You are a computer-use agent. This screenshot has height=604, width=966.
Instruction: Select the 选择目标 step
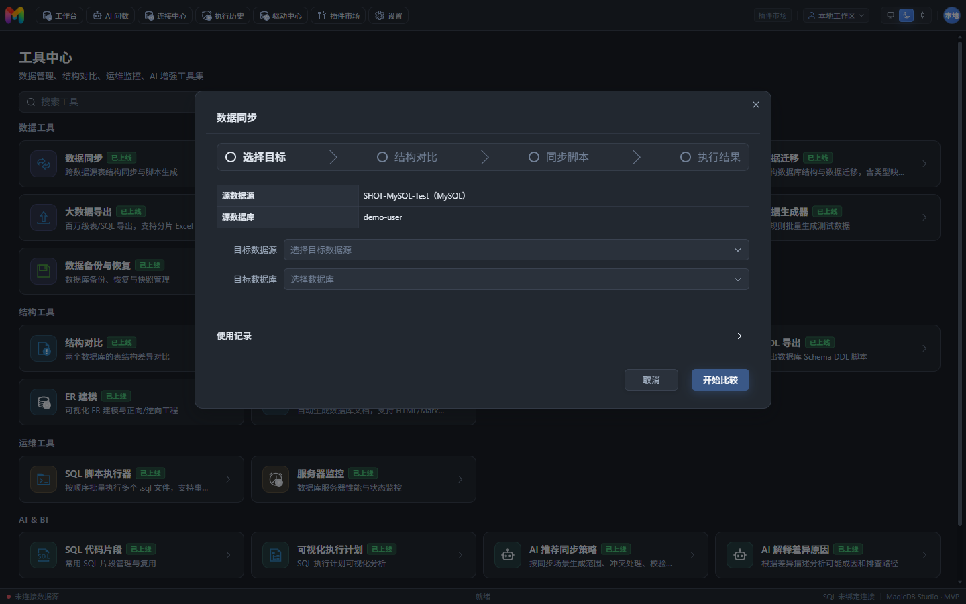(x=256, y=157)
